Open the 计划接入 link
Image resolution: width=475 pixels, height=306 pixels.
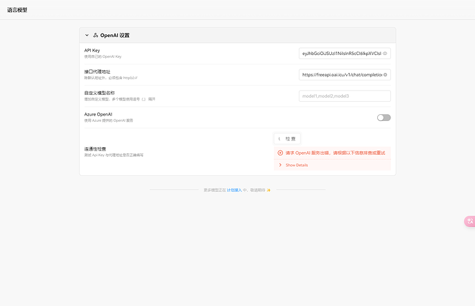pyautogui.click(x=234, y=190)
